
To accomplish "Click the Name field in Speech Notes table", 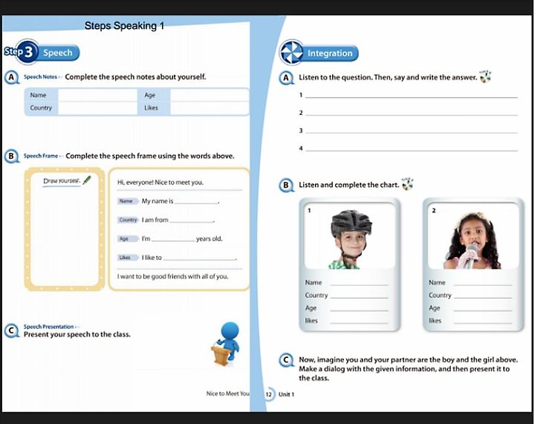I will (x=97, y=95).
